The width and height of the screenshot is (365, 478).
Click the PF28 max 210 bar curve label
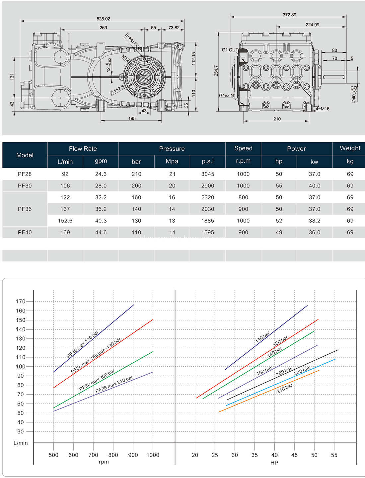(114, 384)
